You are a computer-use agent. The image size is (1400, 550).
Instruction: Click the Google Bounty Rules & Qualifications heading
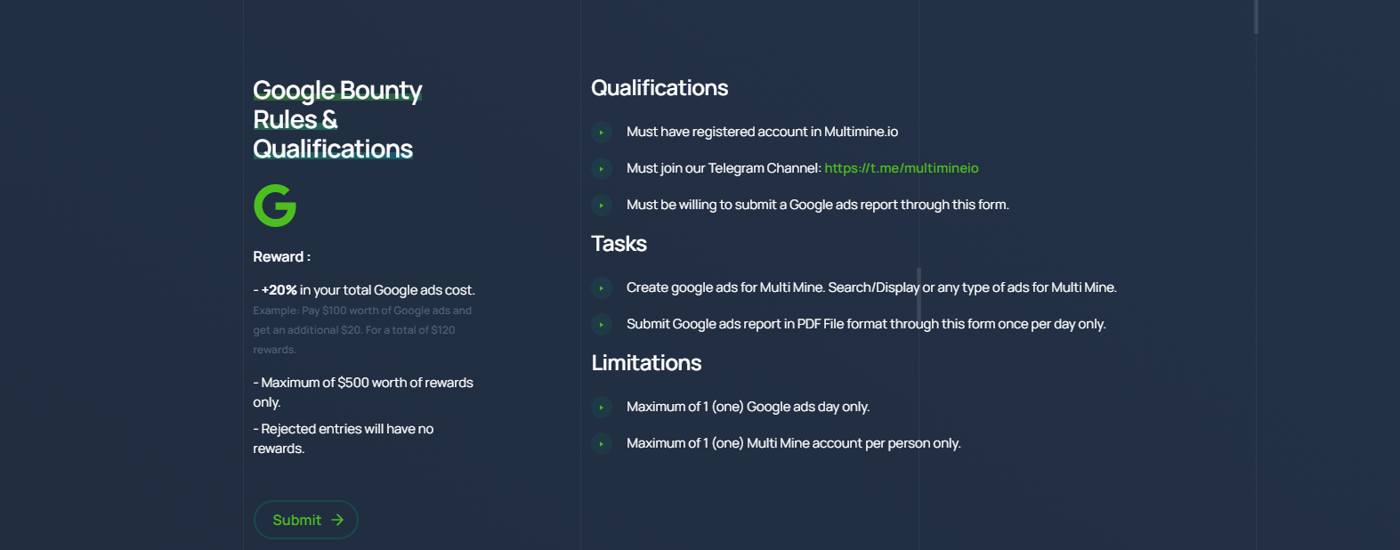coord(336,119)
